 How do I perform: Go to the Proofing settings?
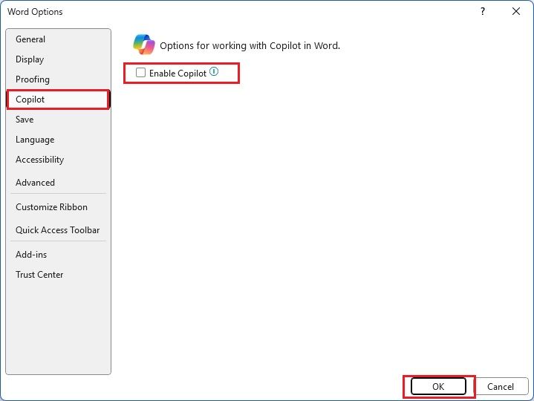(33, 79)
